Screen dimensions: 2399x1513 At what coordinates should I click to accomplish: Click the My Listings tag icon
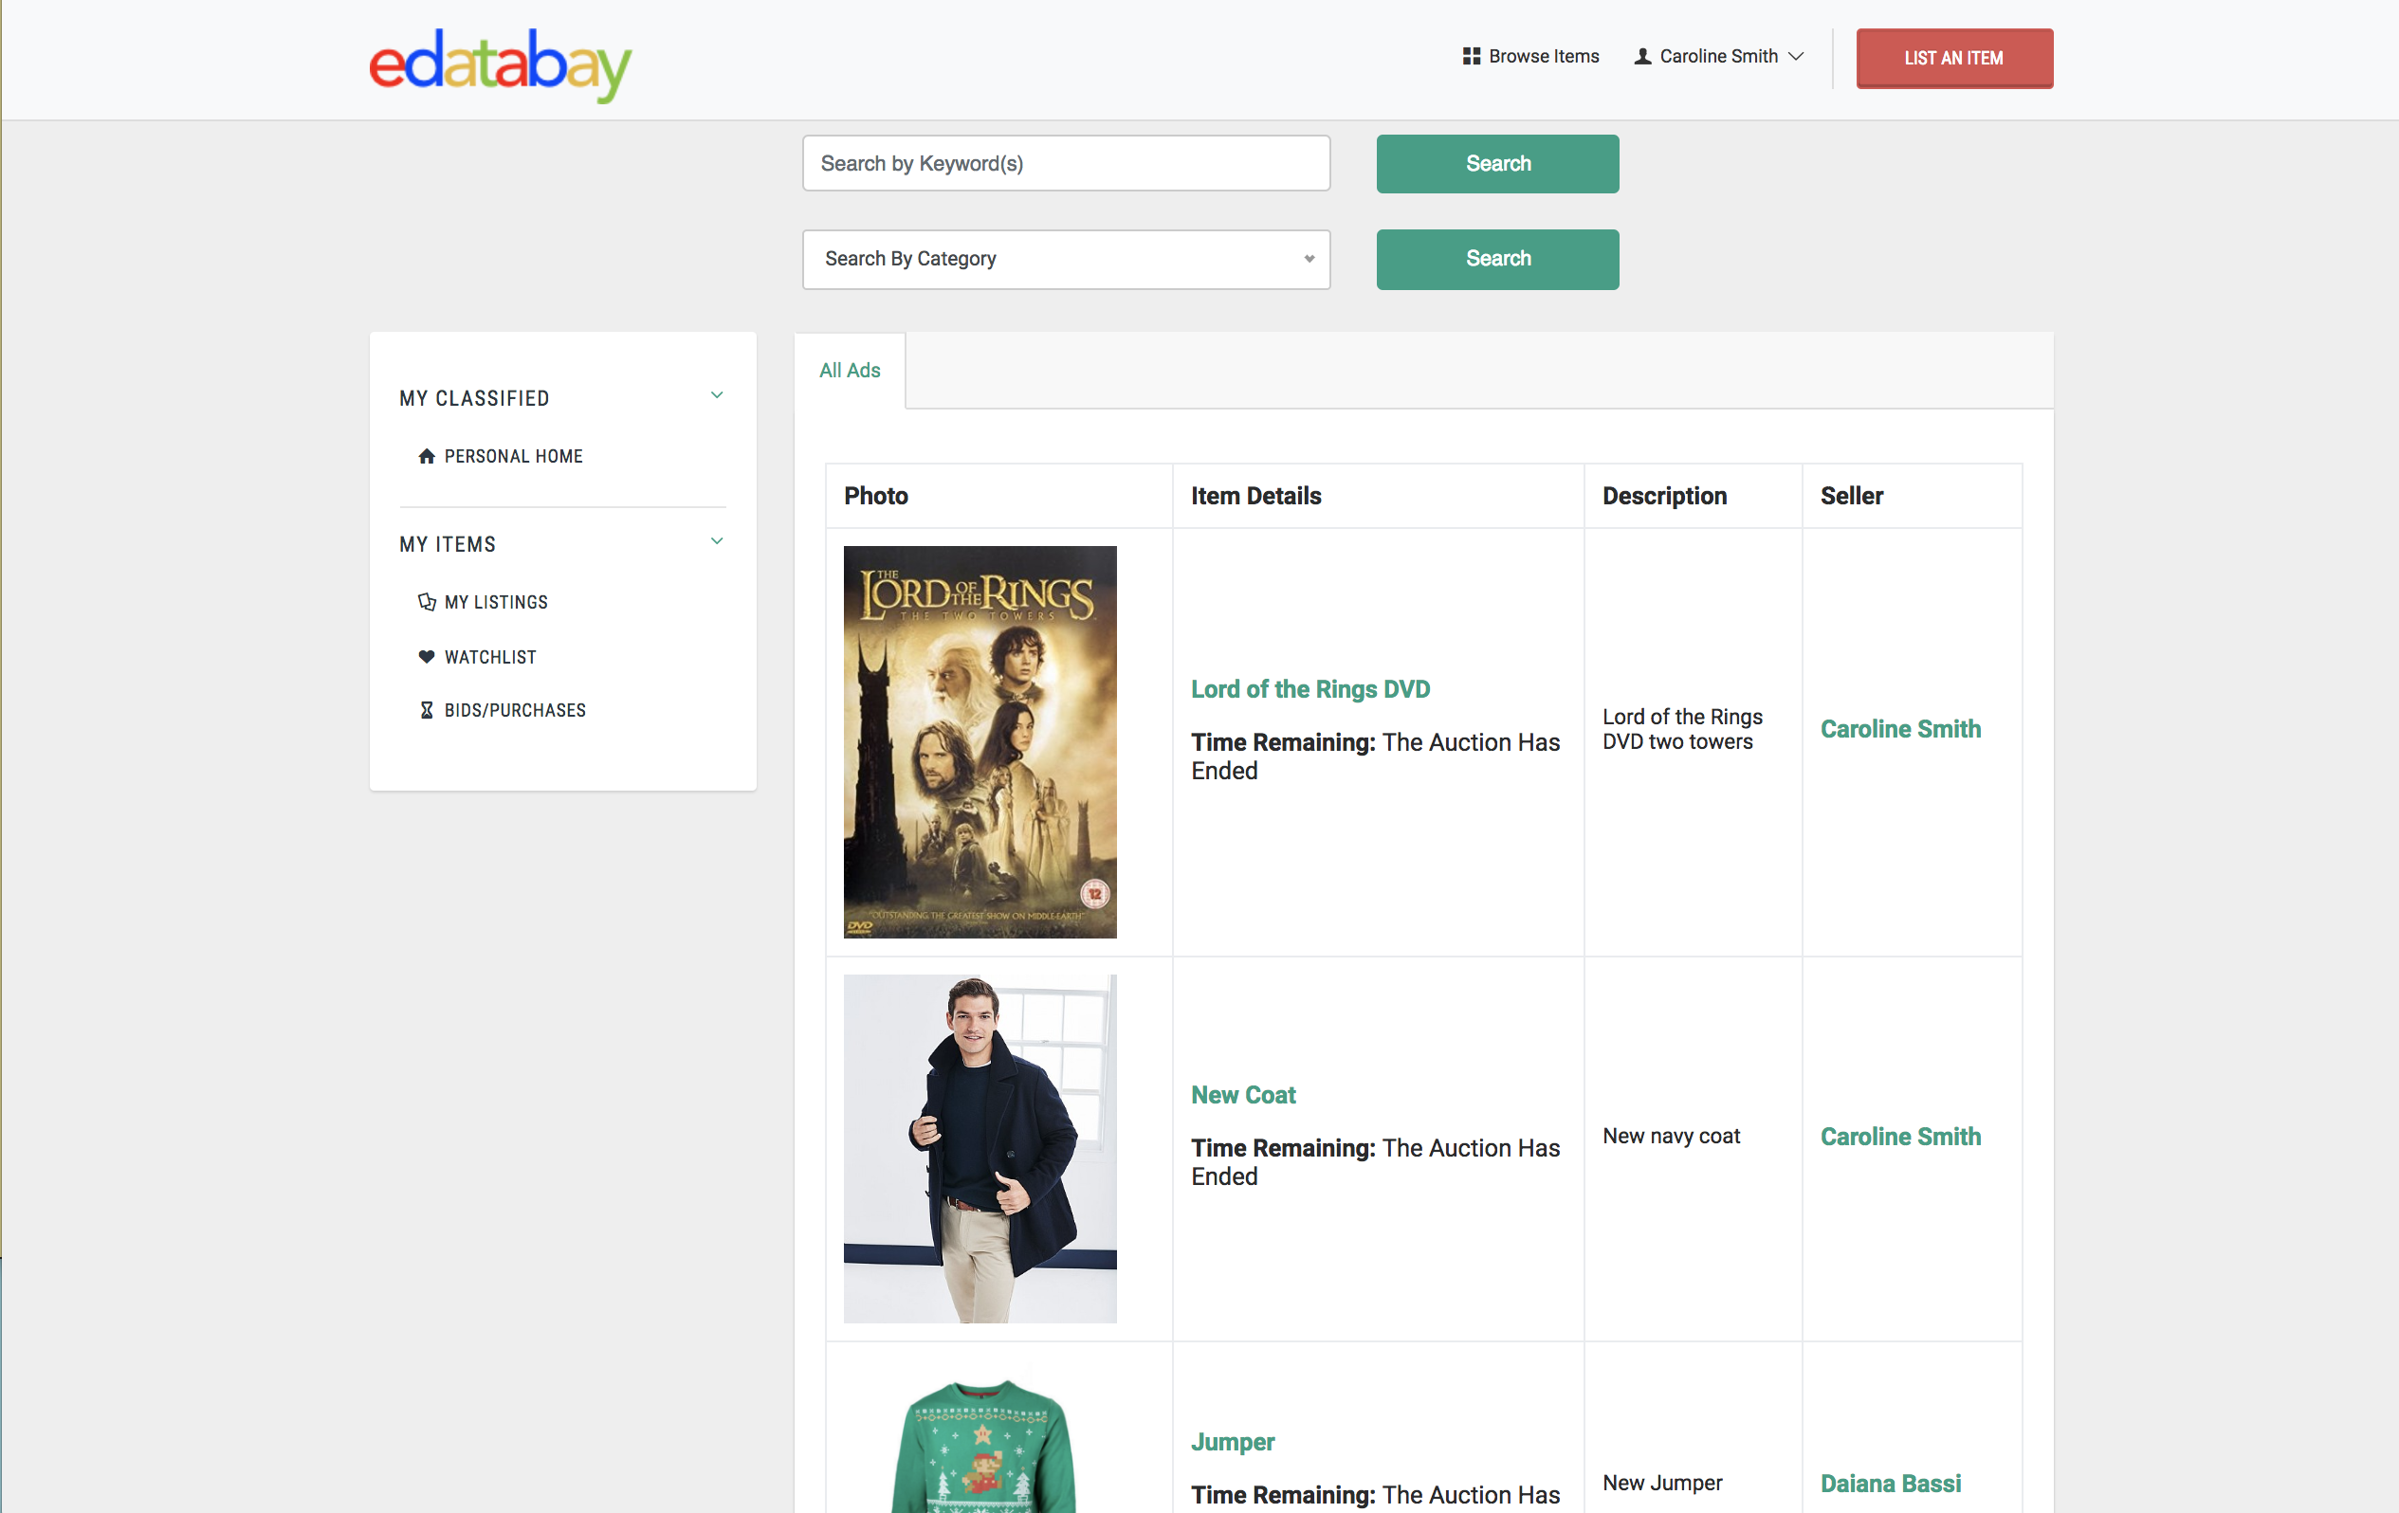(427, 602)
